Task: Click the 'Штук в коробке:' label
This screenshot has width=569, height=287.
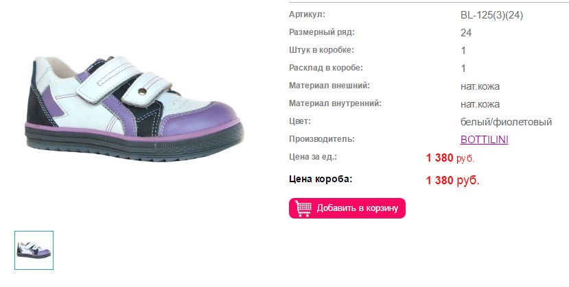Action: (321, 50)
